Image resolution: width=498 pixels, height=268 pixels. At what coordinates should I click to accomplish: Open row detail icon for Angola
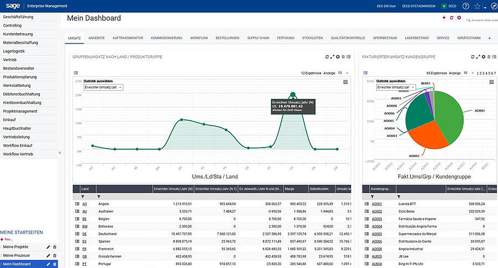click(x=77, y=203)
